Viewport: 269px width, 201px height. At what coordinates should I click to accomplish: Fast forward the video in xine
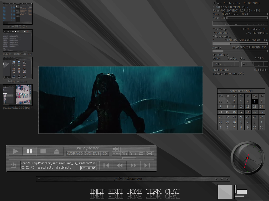pyautogui.click(x=133, y=165)
